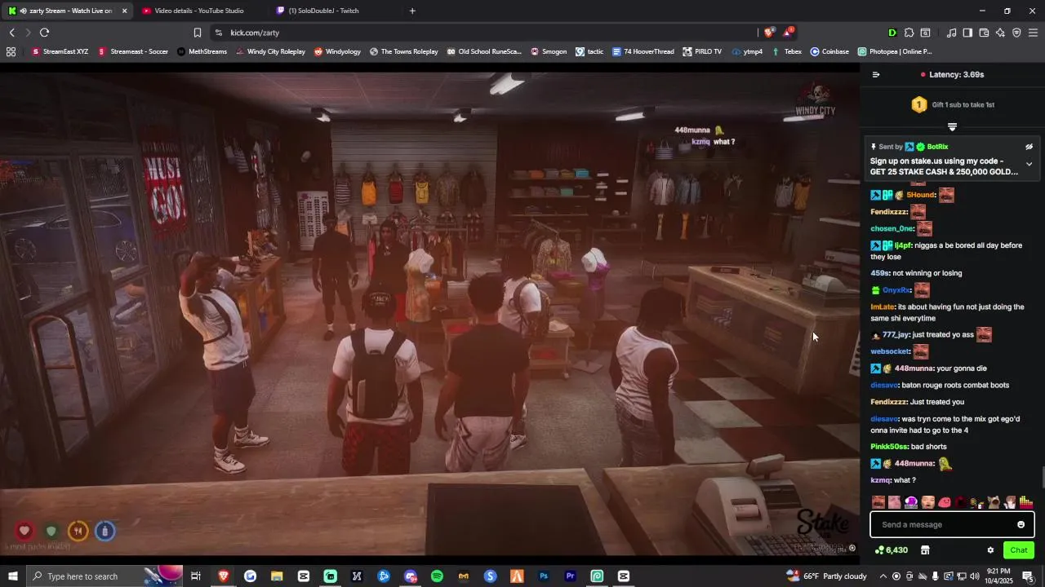Open Task View on the taskbar
The width and height of the screenshot is (1045, 587).
(196, 576)
